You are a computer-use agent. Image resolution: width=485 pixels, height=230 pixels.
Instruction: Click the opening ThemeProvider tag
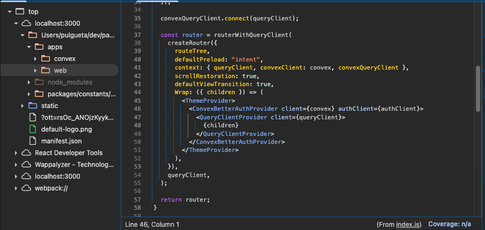pos(209,101)
